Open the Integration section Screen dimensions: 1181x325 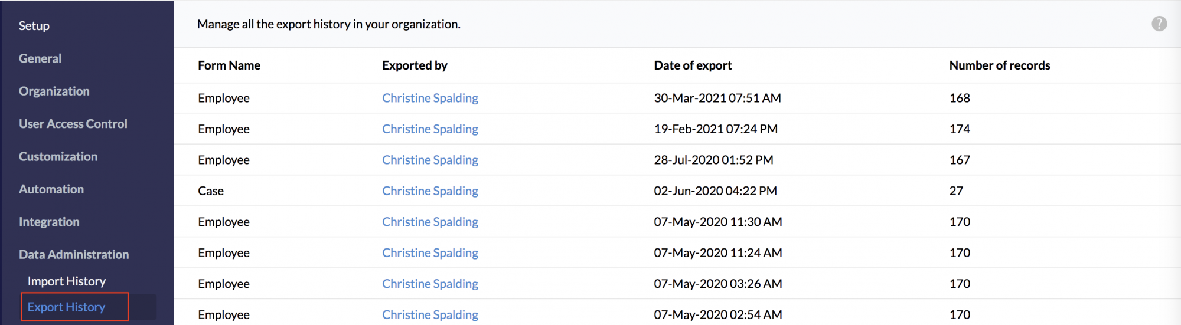(49, 222)
